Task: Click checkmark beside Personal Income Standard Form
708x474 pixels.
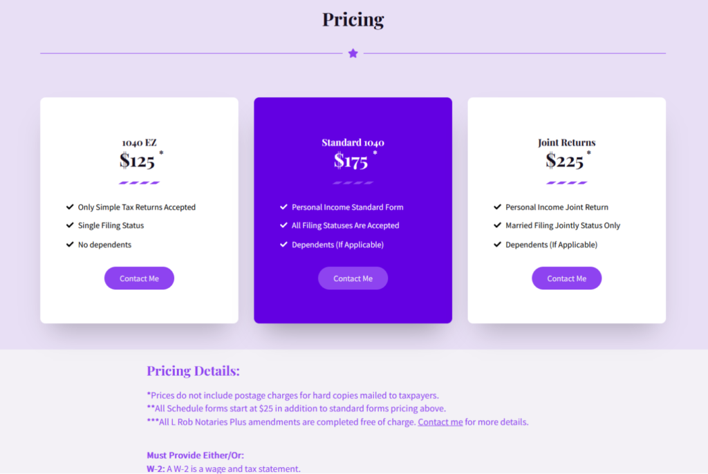Action: 283,207
